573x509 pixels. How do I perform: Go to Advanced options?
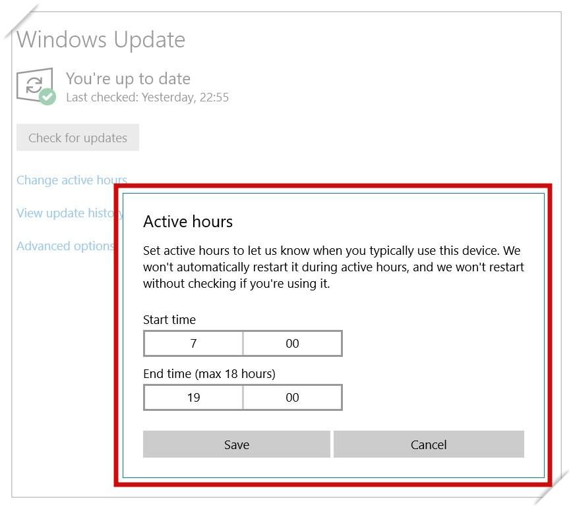tap(65, 246)
